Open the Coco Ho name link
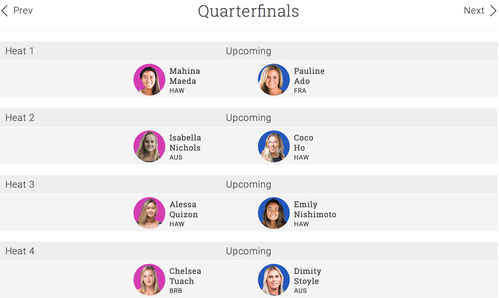The height and width of the screenshot is (298, 499). (x=304, y=143)
